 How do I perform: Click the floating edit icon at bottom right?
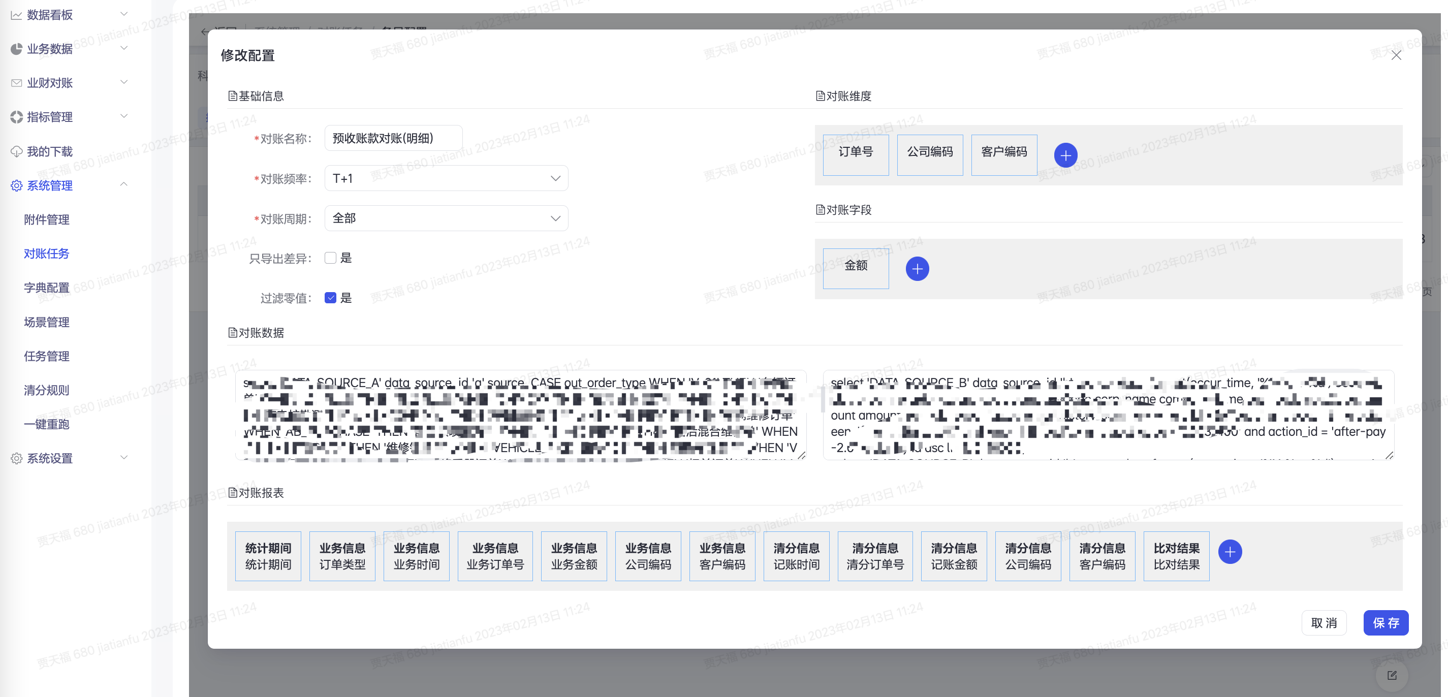point(1391,675)
